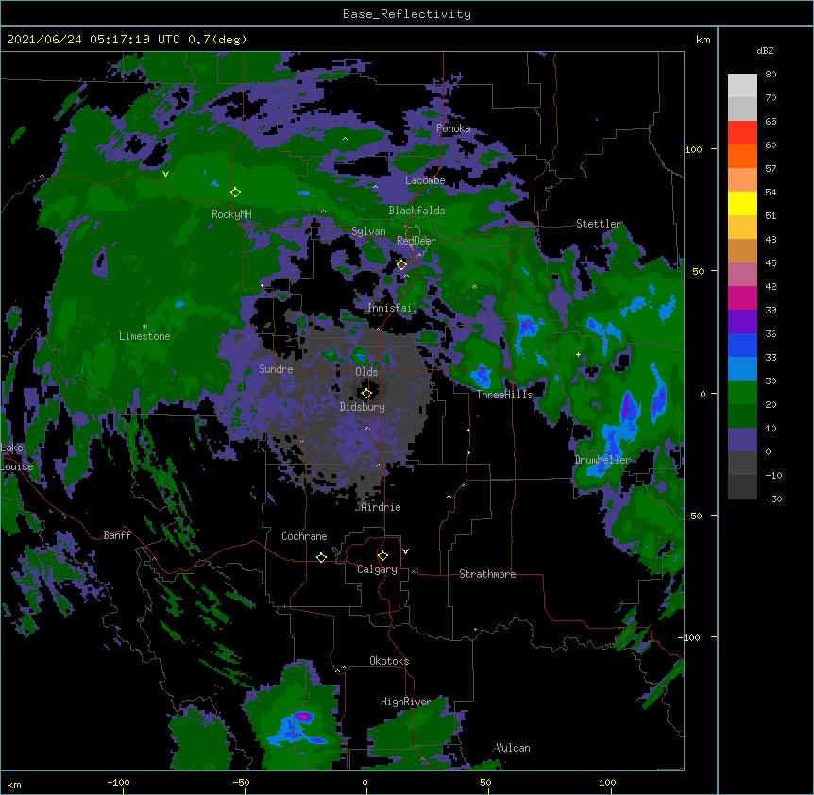
Task: Click the RedDeer city label
Action: point(415,241)
